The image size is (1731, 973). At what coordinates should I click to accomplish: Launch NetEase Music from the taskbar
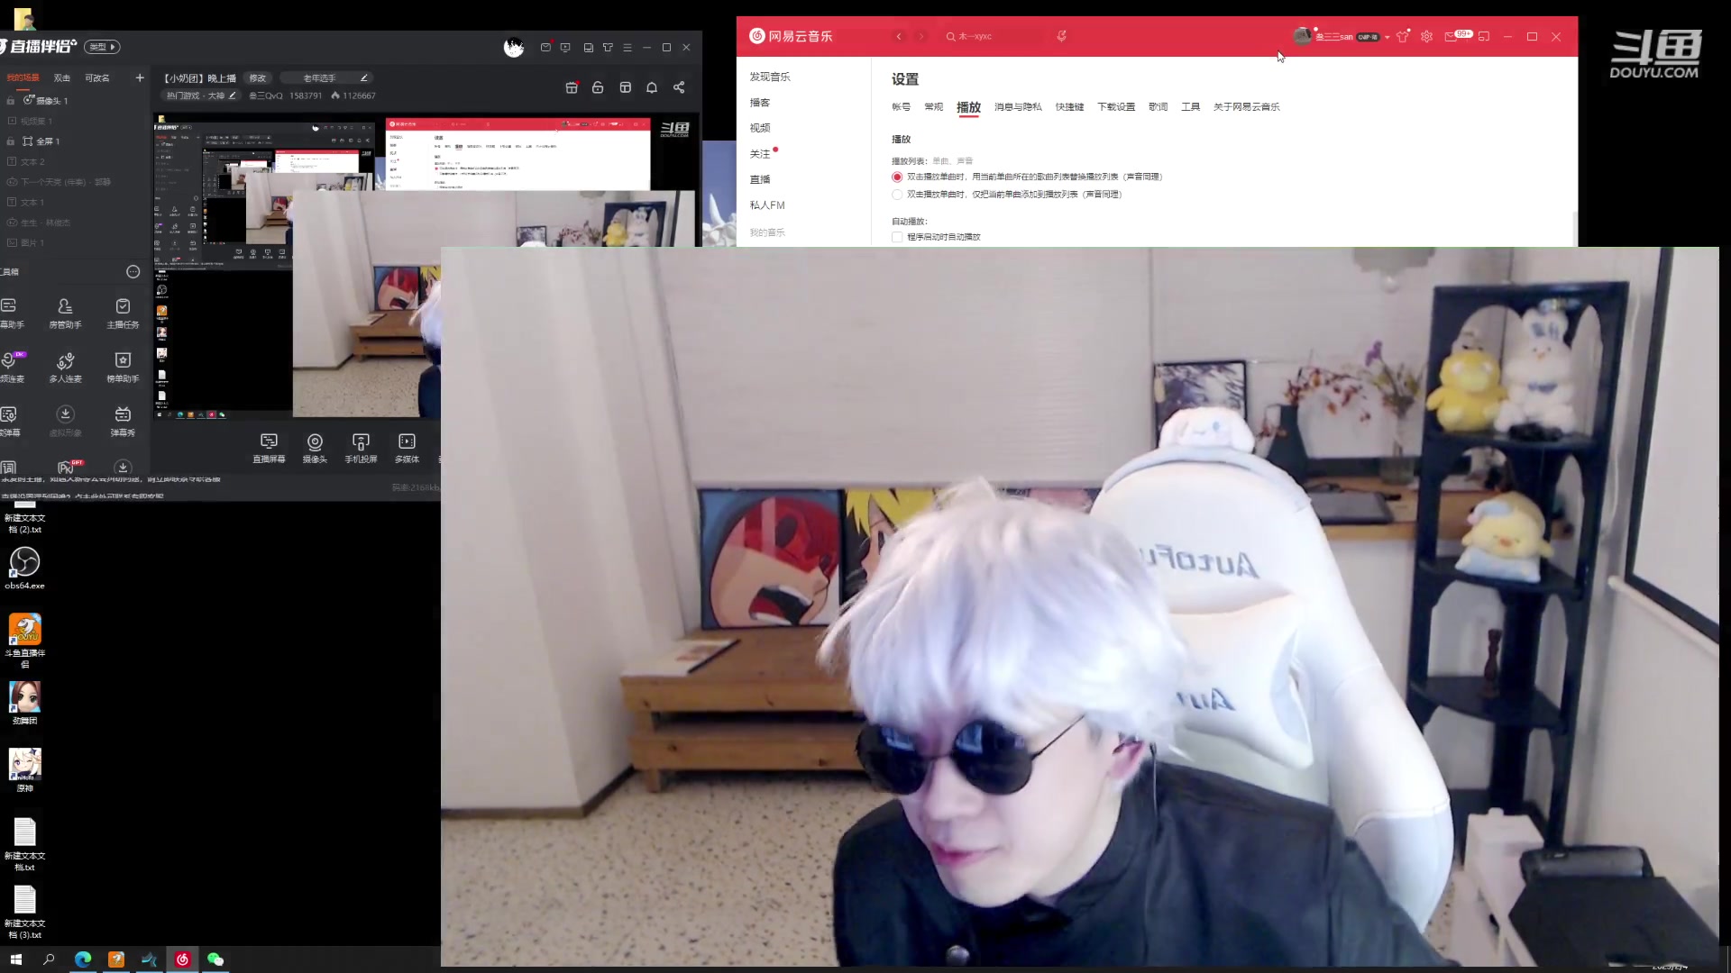pyautogui.click(x=182, y=959)
